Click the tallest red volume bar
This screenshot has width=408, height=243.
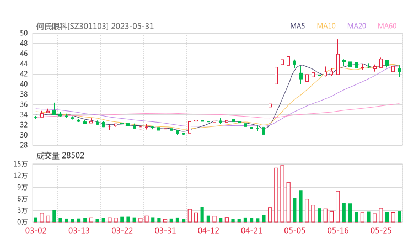(282, 194)
